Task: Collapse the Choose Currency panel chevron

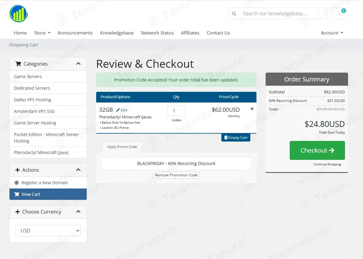Action: (78, 212)
